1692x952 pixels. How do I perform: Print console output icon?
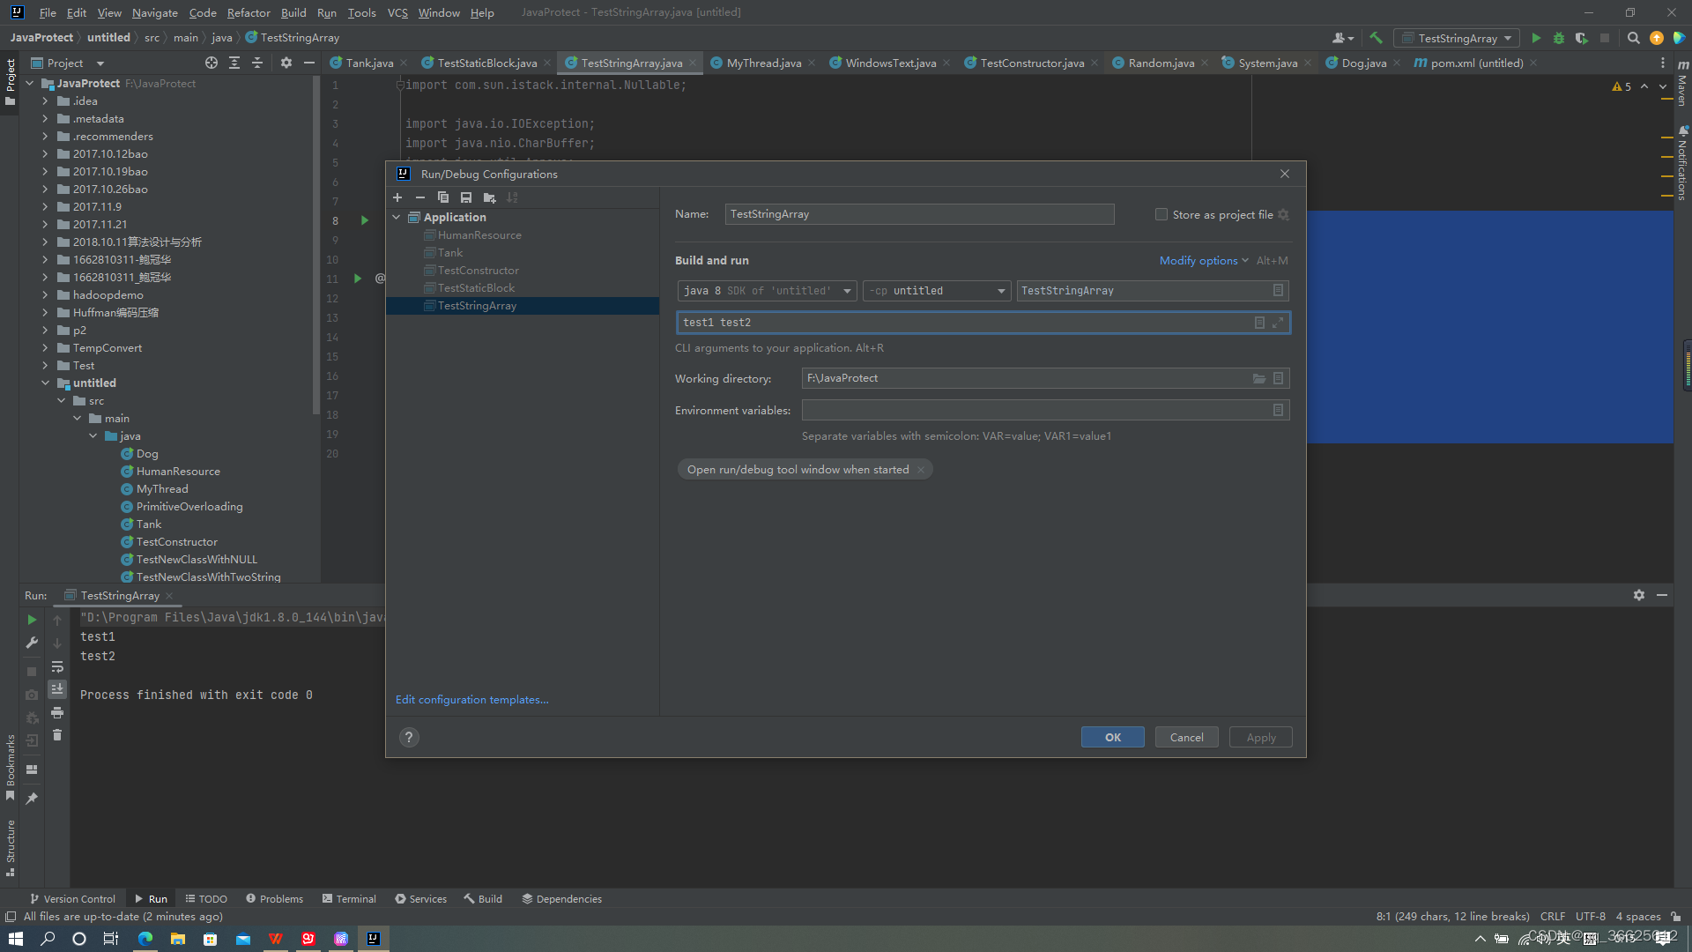tap(57, 712)
